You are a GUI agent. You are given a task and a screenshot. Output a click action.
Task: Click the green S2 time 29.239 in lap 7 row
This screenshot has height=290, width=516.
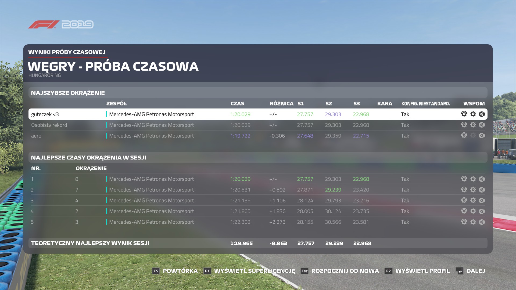(x=333, y=190)
